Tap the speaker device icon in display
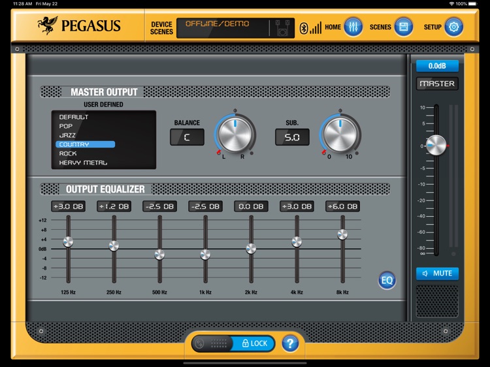Viewport: 490px width, 367px height. tap(282, 28)
